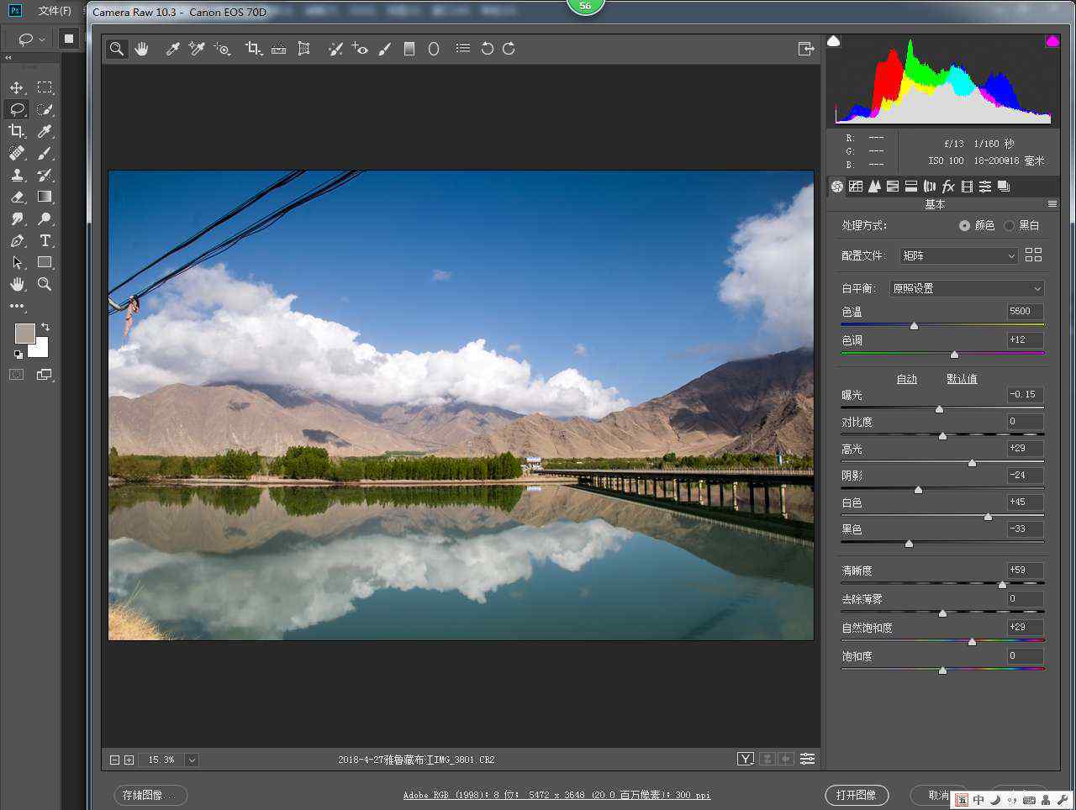Select the 黑白 (black & white) radio button

[1010, 226]
